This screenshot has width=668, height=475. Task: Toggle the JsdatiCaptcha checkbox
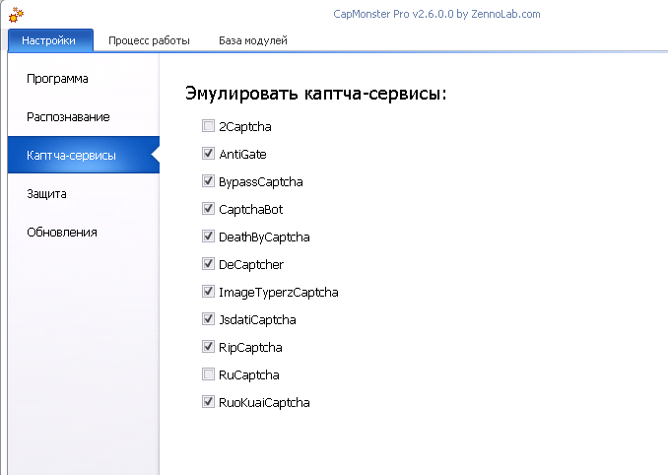pos(208,319)
